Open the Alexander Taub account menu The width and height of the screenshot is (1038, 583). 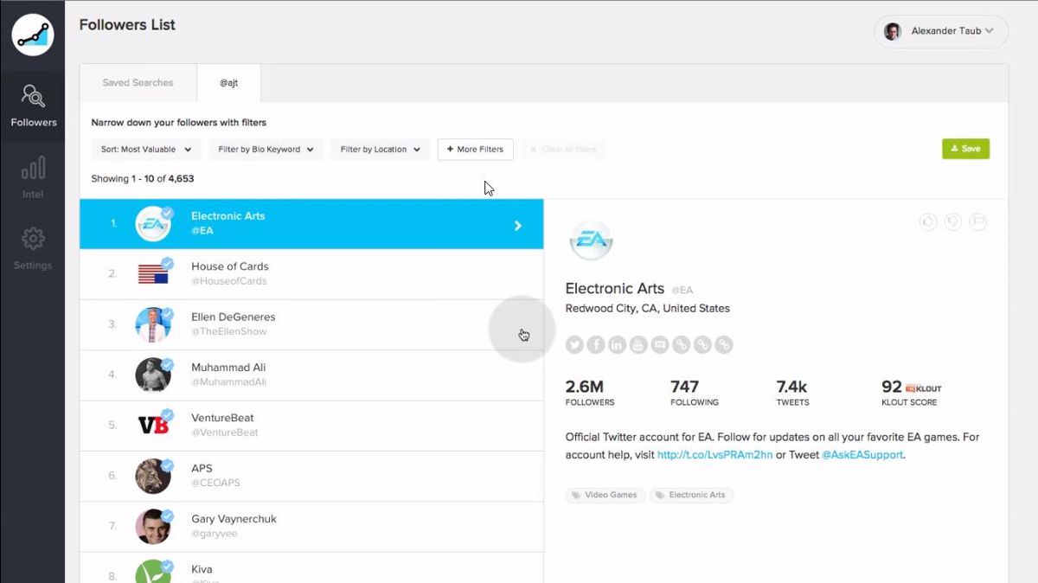(941, 31)
